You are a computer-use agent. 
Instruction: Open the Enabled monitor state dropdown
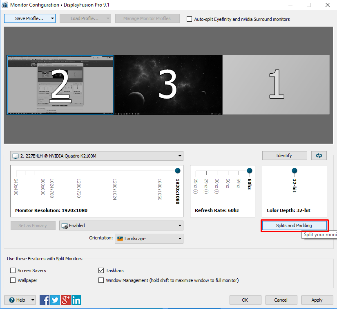tap(121, 226)
